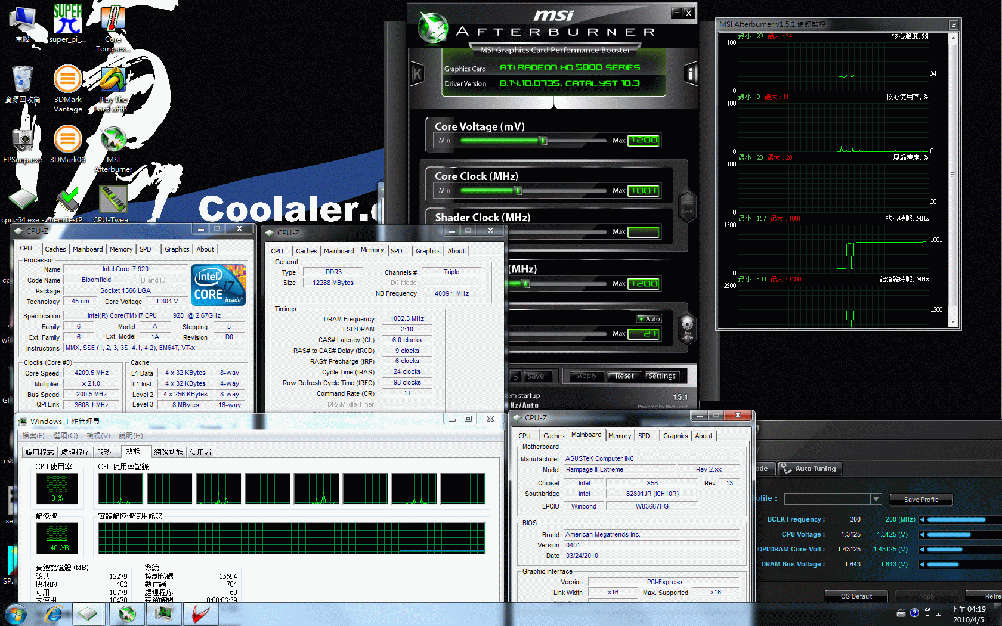1002x626 pixels.
Task: Open the CPU-Tweaker desktop icon
Action: click(x=113, y=204)
